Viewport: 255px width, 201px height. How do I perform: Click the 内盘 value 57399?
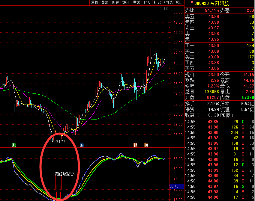click(248, 97)
